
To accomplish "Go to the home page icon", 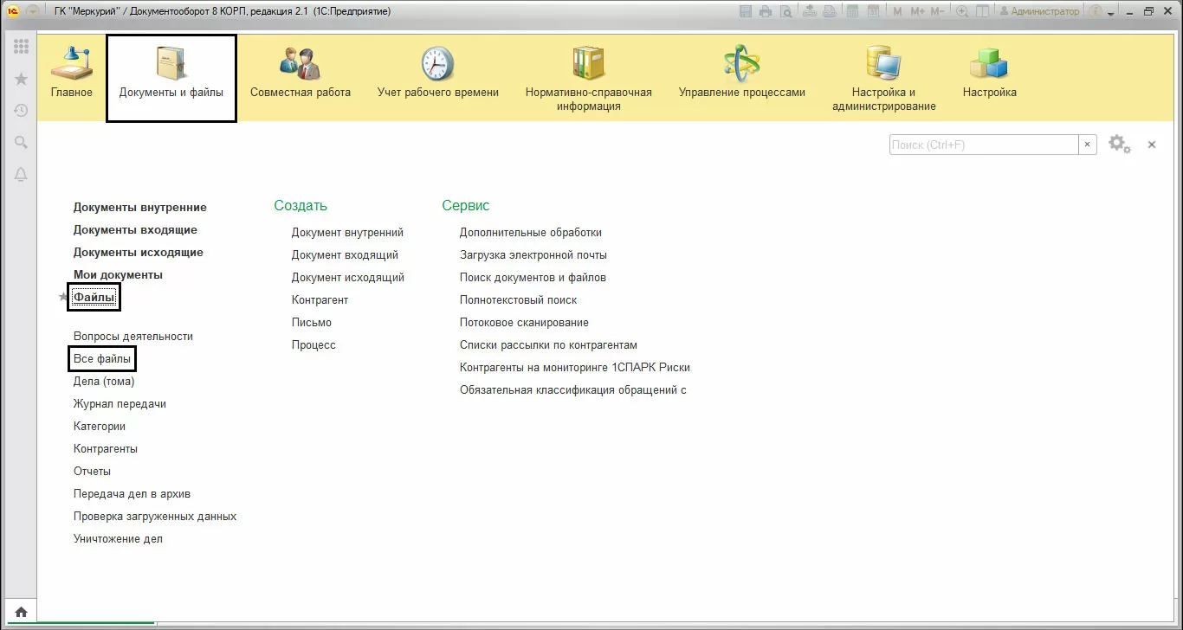I will pos(21,612).
